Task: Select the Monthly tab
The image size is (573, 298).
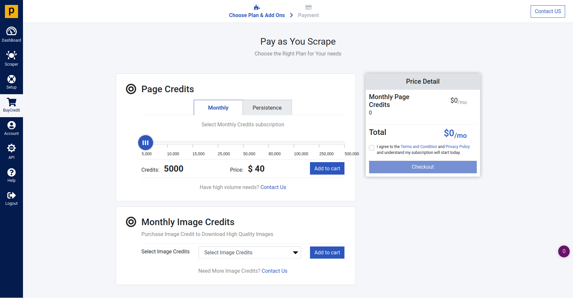Action: point(218,108)
